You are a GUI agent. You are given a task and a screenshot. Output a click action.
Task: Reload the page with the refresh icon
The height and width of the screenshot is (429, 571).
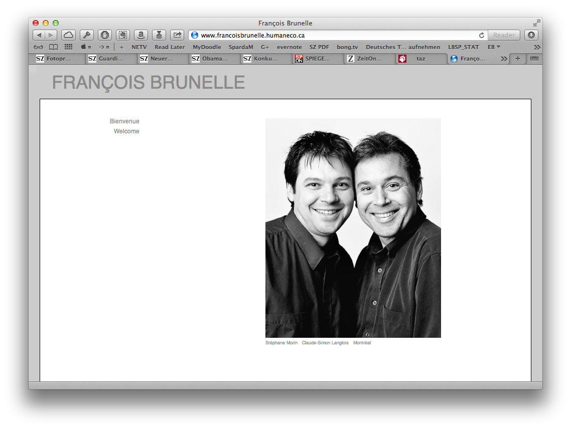coord(482,35)
